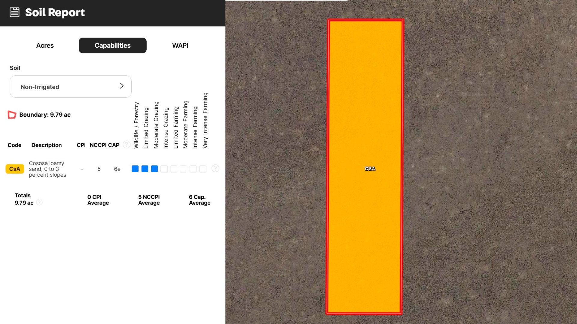
Task: Click the red boundary polygon icon
Action: tap(12, 115)
